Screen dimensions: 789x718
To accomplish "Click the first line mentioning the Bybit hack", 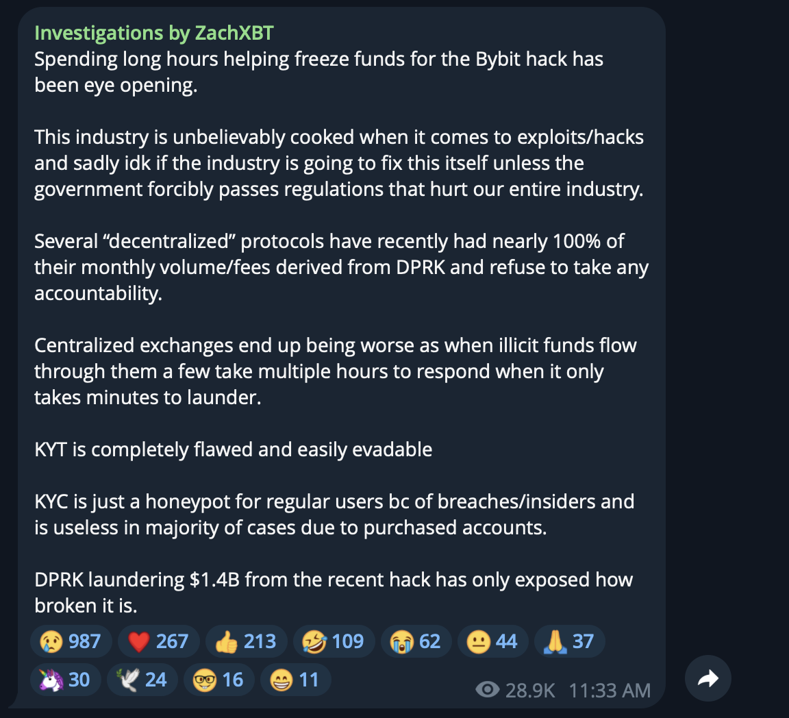I will tap(318, 60).
